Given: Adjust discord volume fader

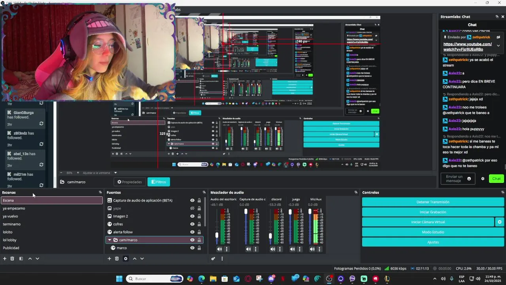Looking at the screenshot, I should pos(270,236).
